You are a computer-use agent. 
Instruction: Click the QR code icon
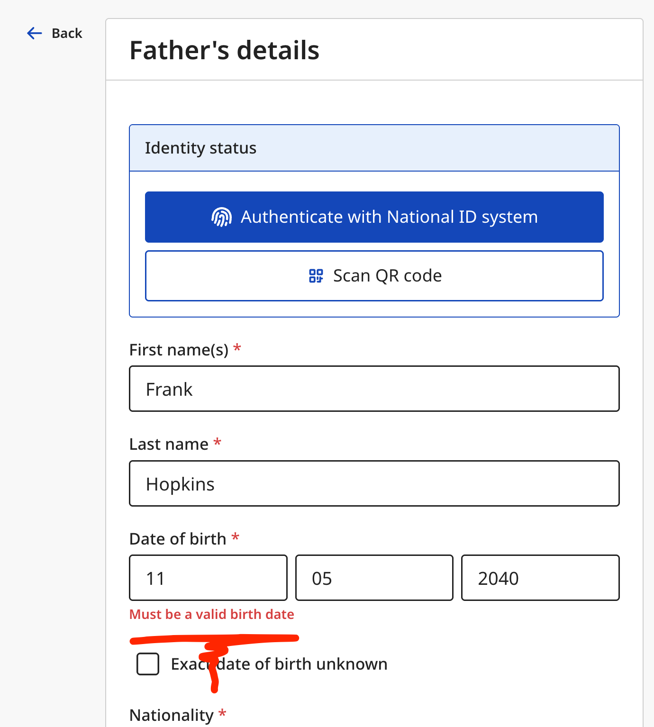(x=316, y=276)
